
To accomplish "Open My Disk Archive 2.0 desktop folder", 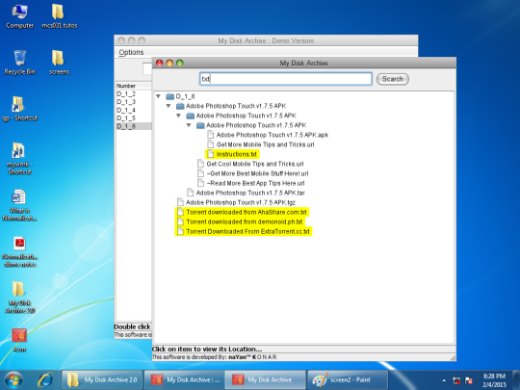I will (19, 298).
